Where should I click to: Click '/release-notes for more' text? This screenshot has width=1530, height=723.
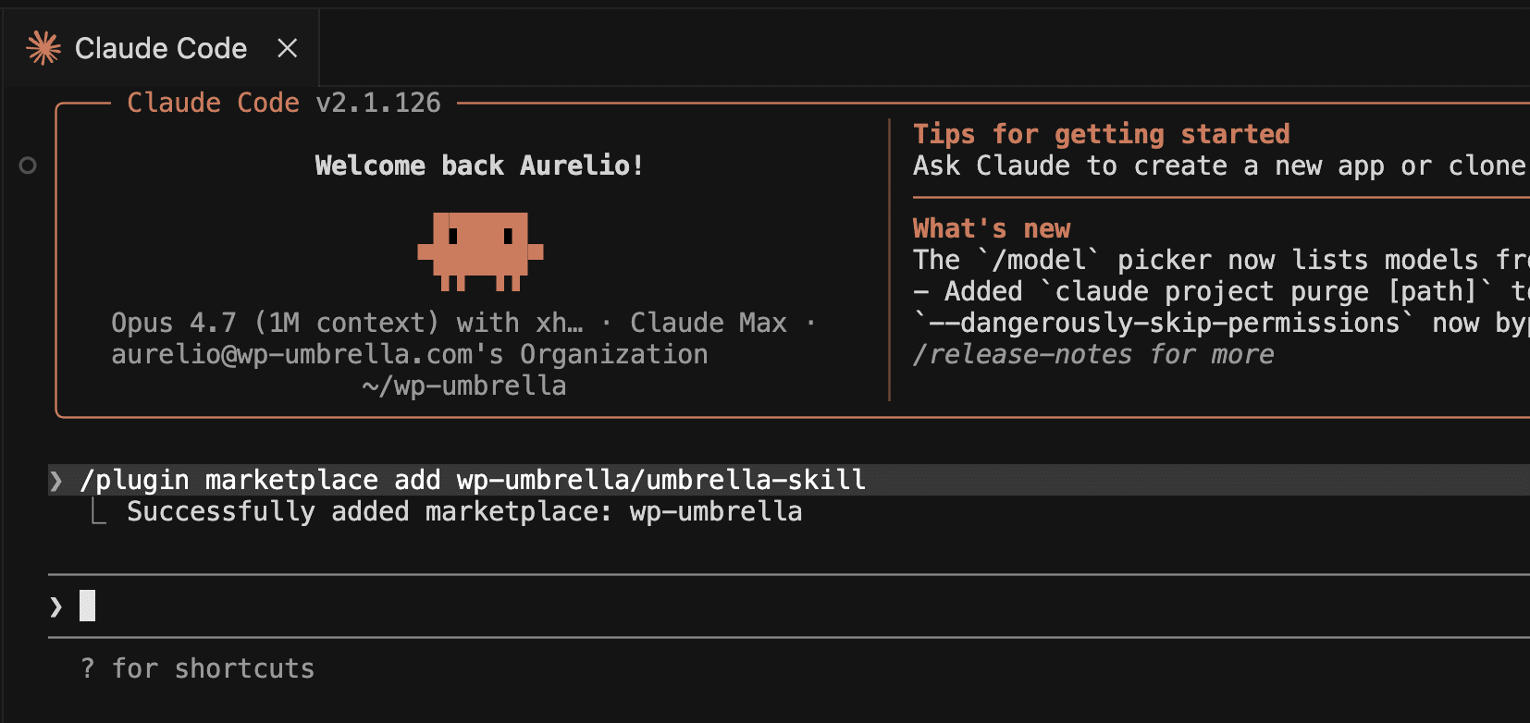point(1093,354)
